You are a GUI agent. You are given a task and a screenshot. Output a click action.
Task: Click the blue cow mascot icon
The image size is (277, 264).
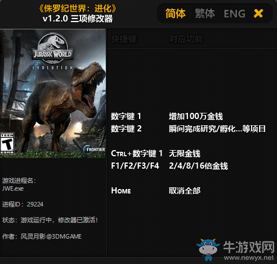tap(208, 249)
